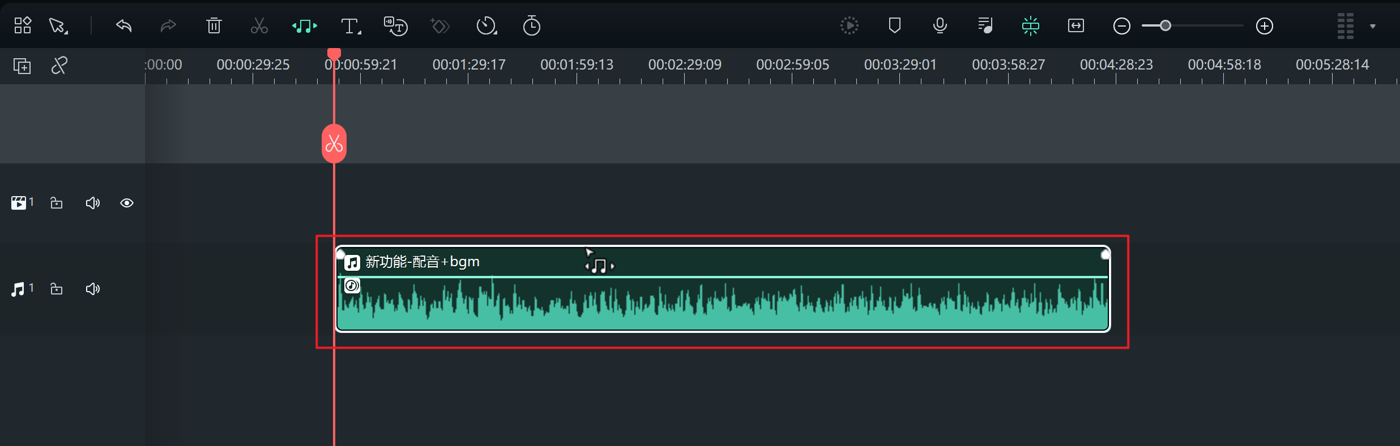Expand the track view dropdown arrow
1400x446 pixels.
(1373, 26)
